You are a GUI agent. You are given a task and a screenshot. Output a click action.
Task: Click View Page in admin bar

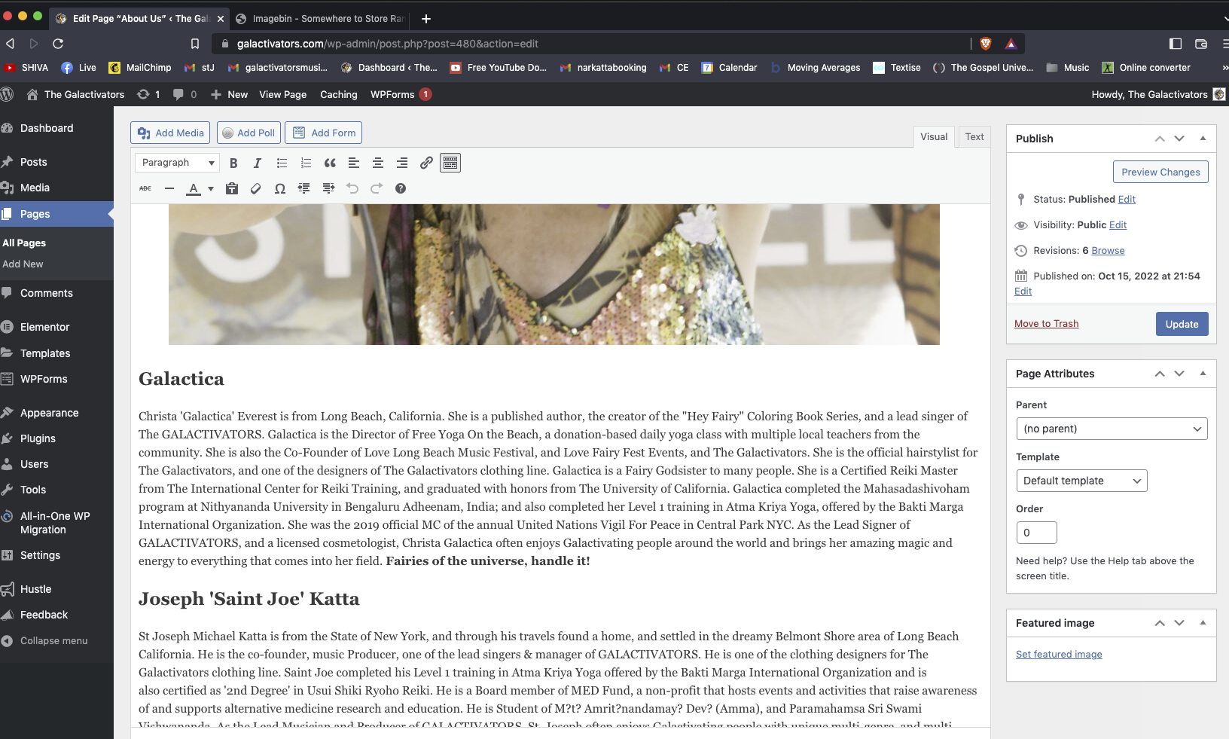click(282, 94)
